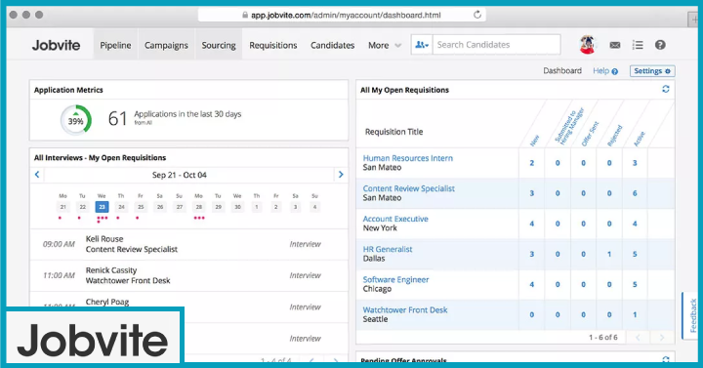Click the Search Candidates input field
This screenshot has width=703, height=368.
(x=496, y=45)
